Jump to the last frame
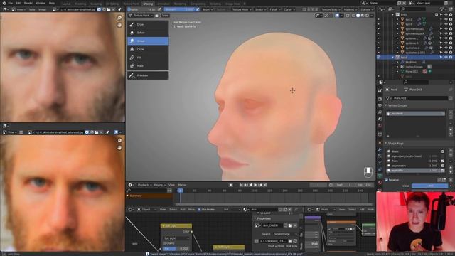This screenshot has height=256, width=455. tap(265, 185)
